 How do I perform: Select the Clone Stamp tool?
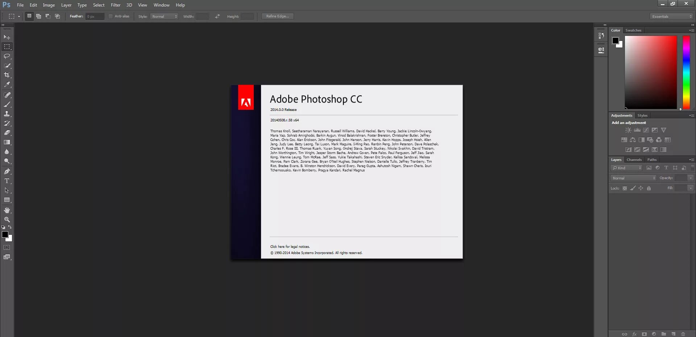pos(7,114)
